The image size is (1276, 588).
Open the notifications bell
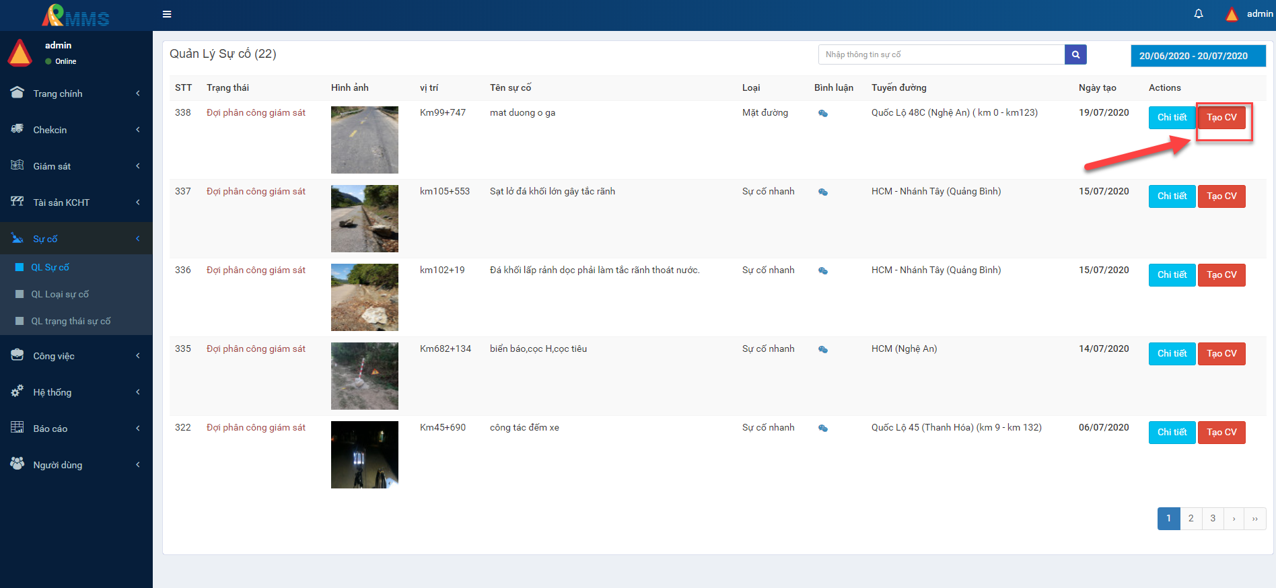[x=1199, y=13]
